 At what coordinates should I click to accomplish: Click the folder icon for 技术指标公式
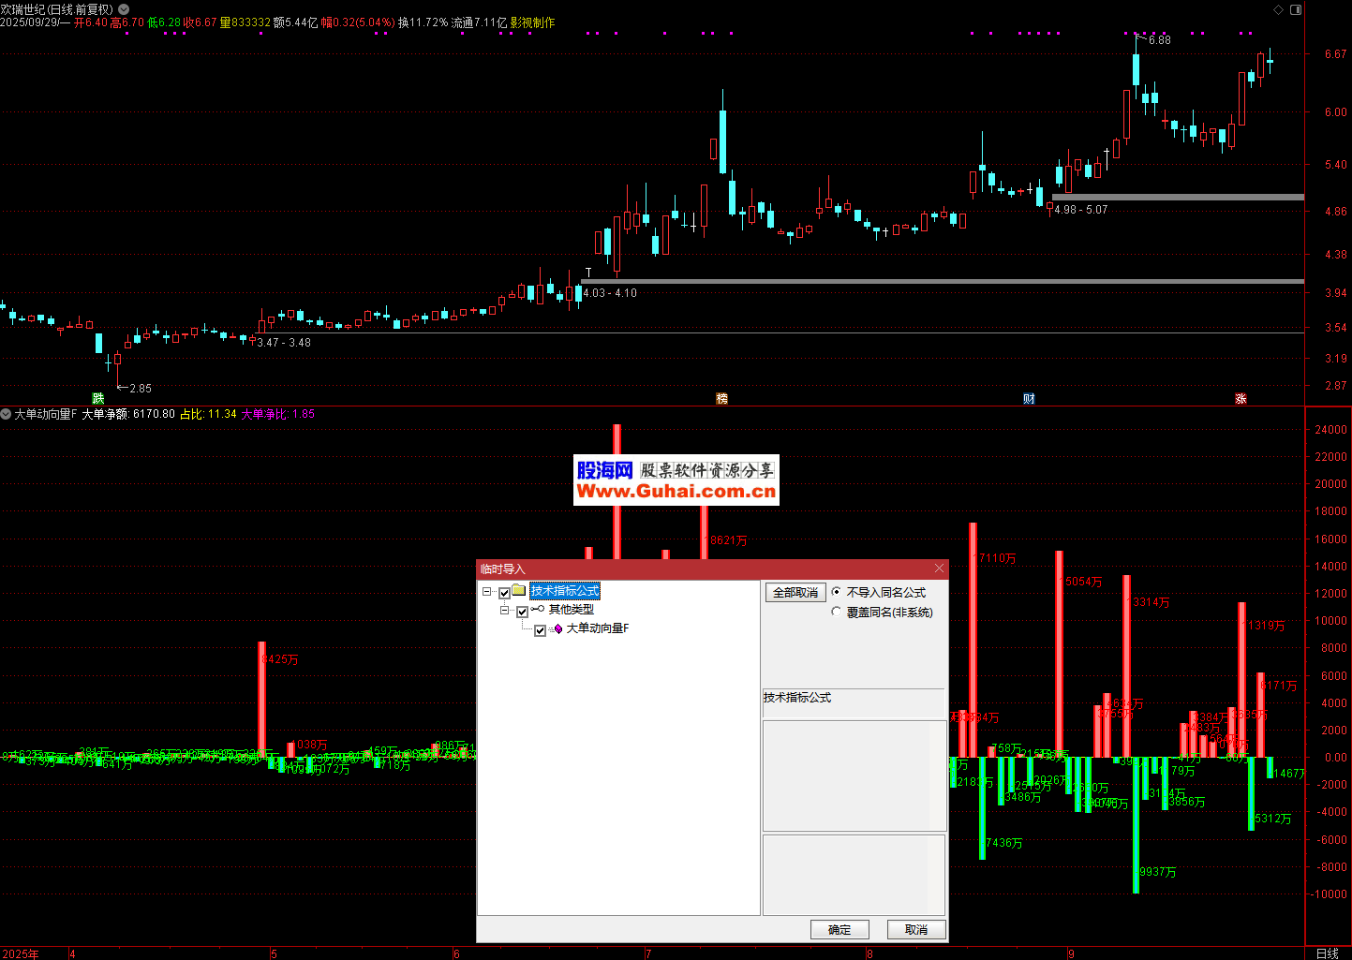coord(518,591)
